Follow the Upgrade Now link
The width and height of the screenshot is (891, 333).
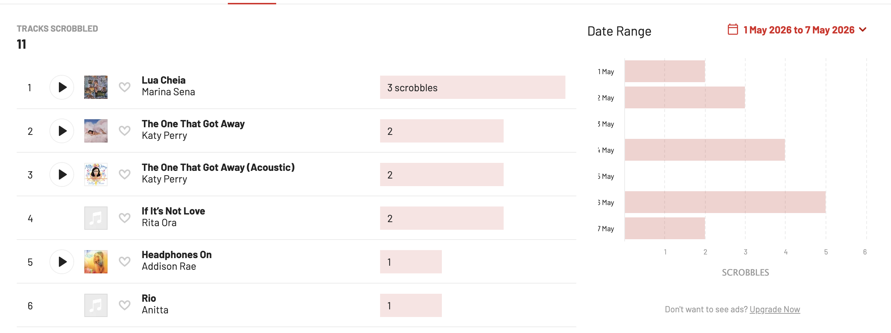(775, 309)
